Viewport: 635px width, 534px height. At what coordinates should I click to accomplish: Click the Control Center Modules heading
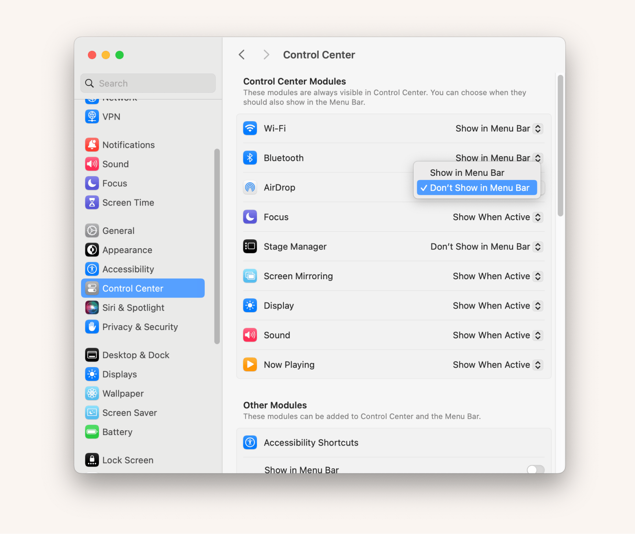click(x=294, y=81)
